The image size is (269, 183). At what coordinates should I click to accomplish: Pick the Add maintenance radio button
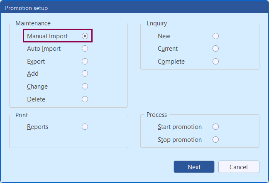click(85, 74)
